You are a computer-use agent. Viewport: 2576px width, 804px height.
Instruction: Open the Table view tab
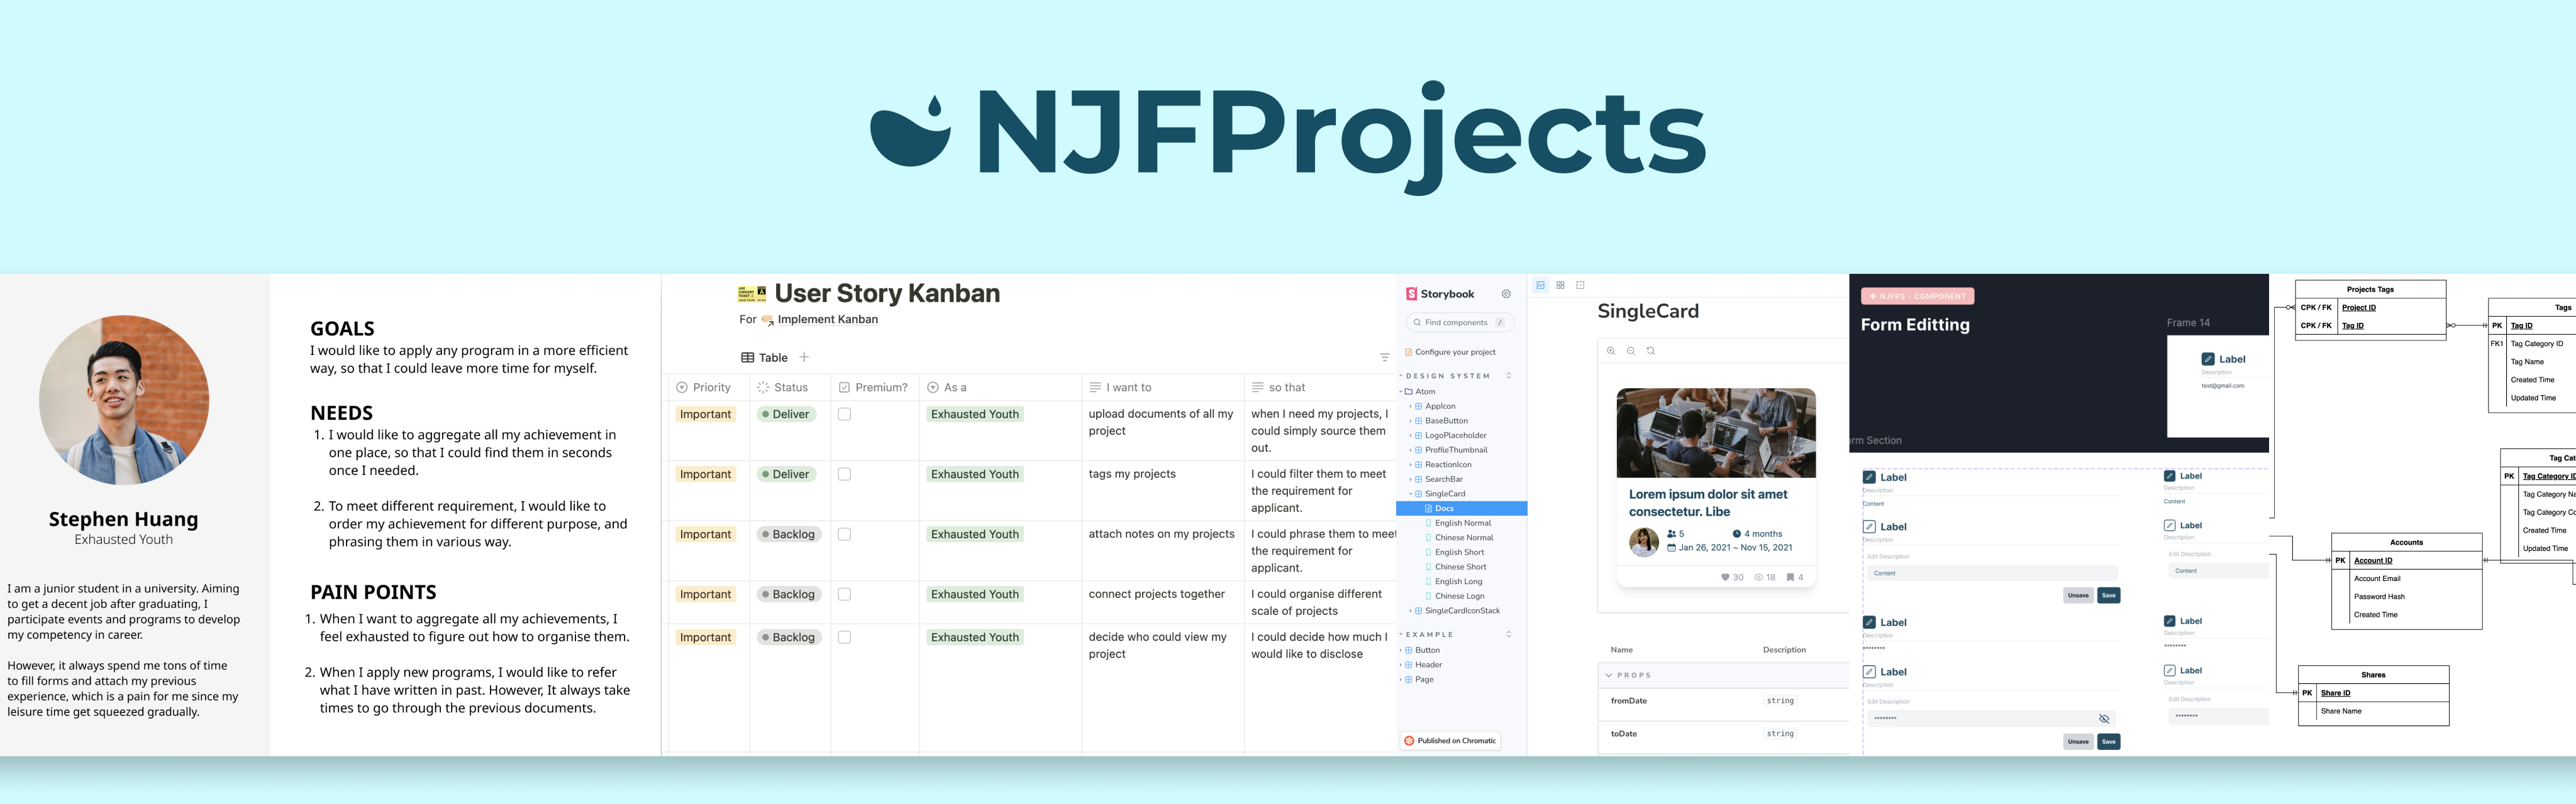click(x=764, y=357)
